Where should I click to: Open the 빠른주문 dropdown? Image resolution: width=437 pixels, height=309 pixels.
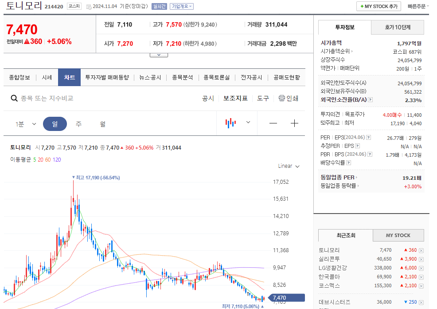point(418,6)
